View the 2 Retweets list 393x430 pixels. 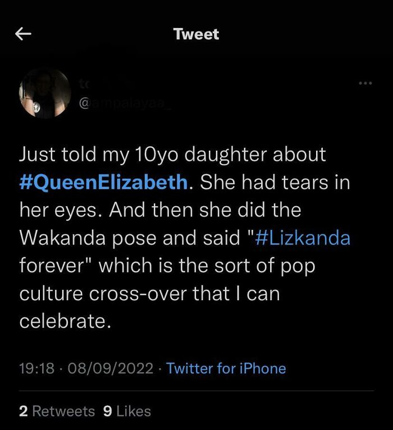tap(57, 411)
